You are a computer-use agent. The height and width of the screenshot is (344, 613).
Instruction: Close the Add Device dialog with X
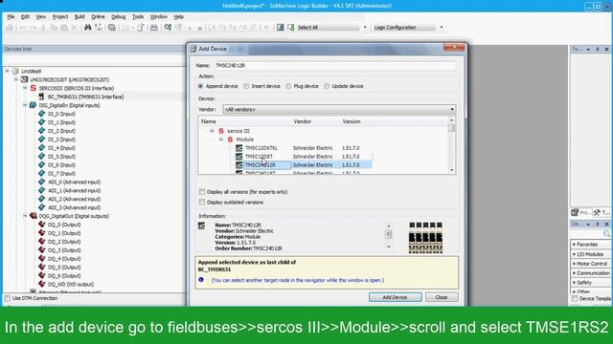454,47
